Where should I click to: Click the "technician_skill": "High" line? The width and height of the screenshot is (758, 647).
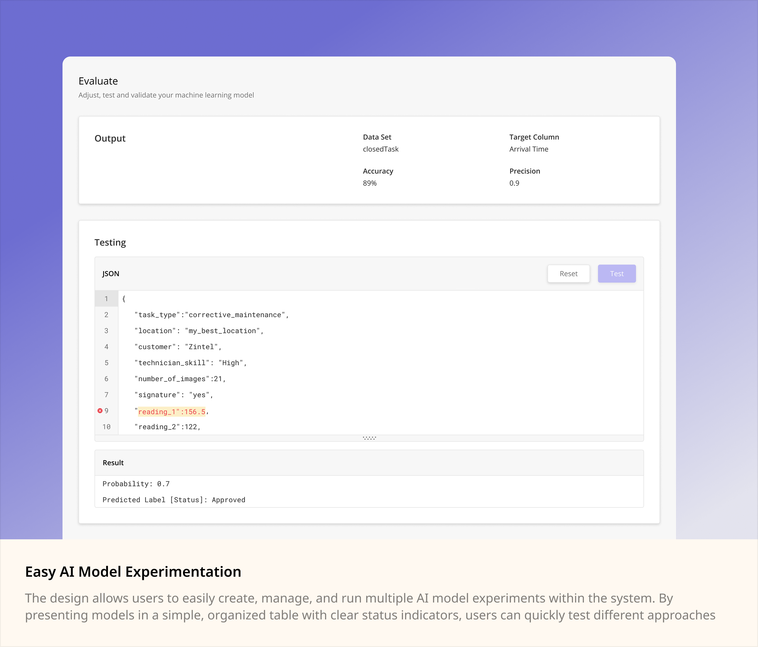(191, 363)
